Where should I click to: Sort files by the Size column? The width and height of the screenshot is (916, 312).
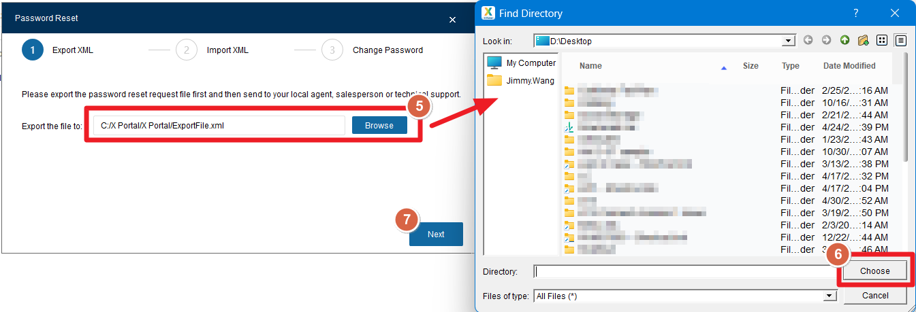coord(751,66)
